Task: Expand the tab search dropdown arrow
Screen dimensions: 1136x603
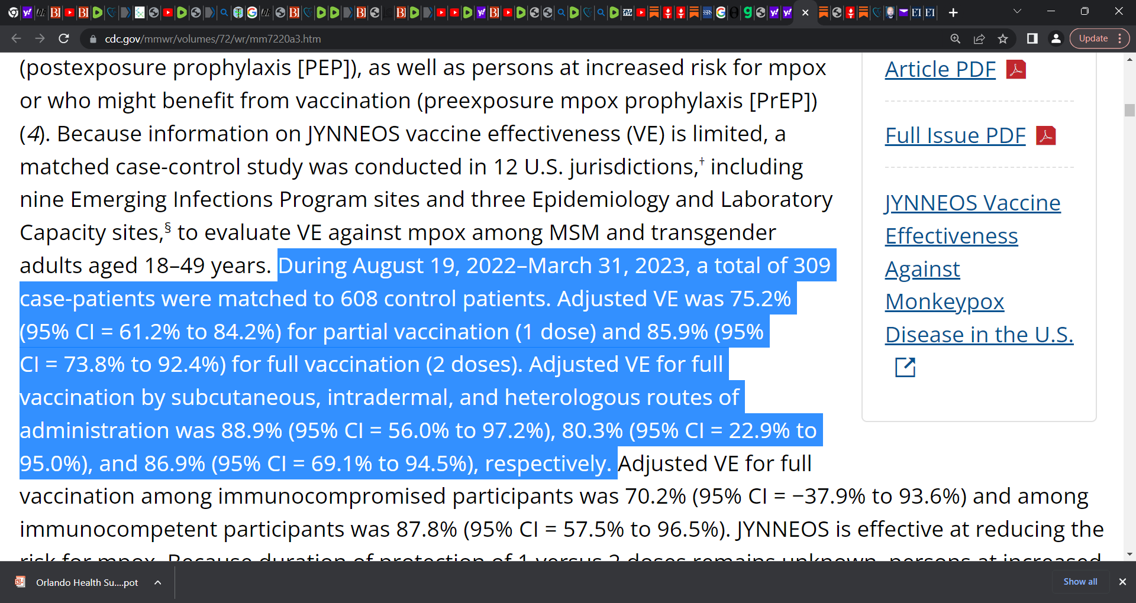Action: pos(1017,12)
